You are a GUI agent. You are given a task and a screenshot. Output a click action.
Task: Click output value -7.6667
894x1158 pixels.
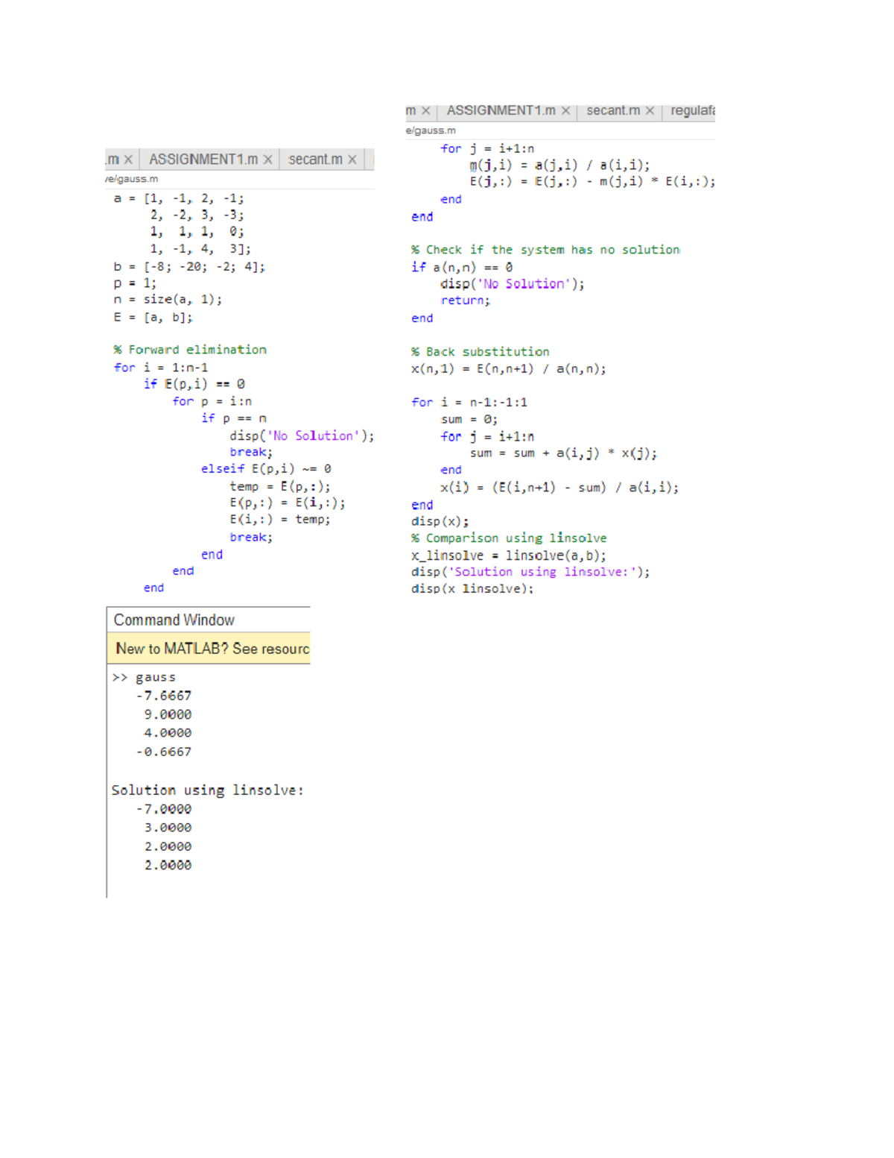click(164, 696)
